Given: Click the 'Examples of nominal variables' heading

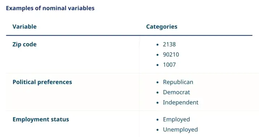Looking at the screenshot, I should coord(50,8).
